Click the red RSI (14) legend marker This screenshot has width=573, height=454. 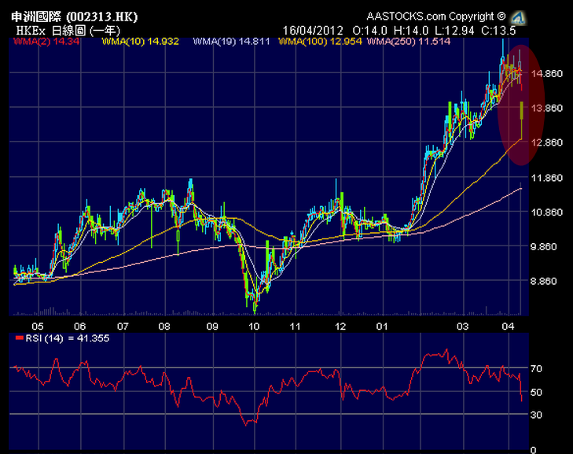point(20,338)
